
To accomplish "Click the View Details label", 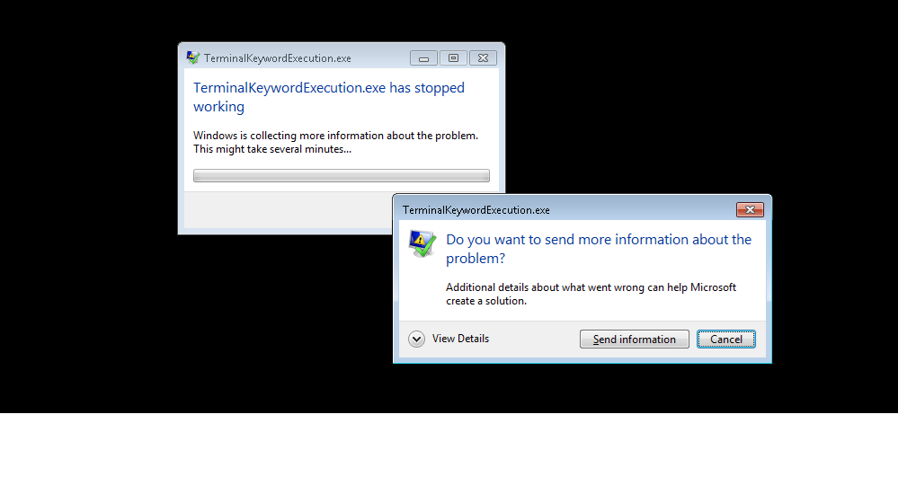I will (460, 339).
